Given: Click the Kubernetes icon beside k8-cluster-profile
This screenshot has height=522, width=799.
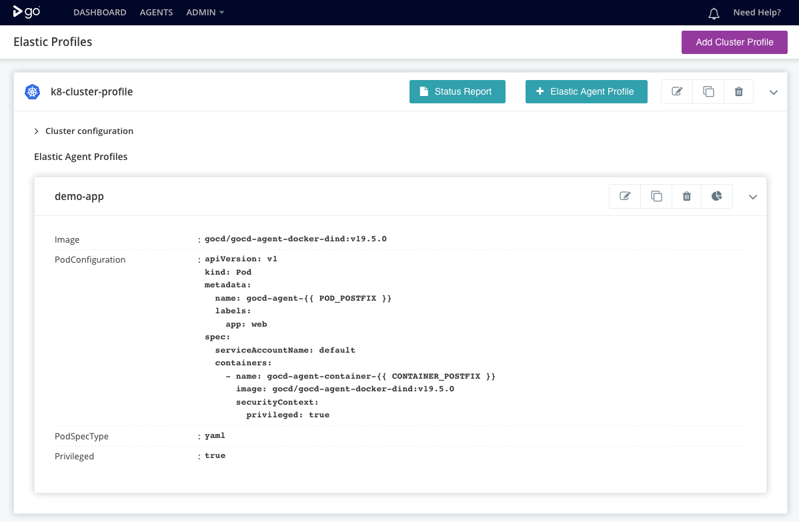Looking at the screenshot, I should tap(31, 91).
